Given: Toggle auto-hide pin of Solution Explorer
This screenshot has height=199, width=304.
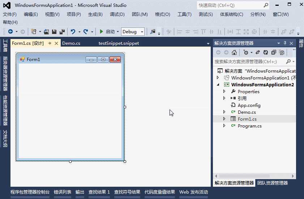Looking at the screenshot, I should point(285,43).
